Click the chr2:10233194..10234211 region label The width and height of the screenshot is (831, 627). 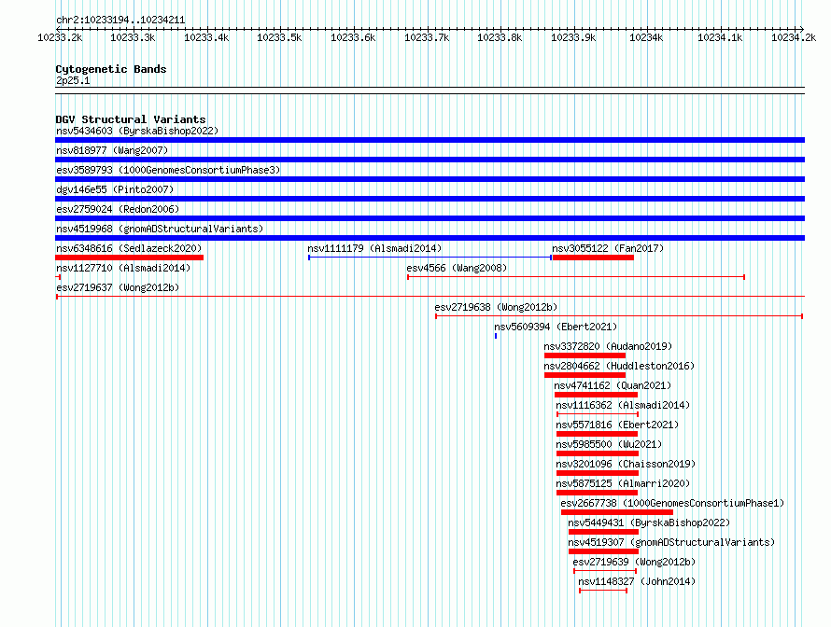point(120,21)
